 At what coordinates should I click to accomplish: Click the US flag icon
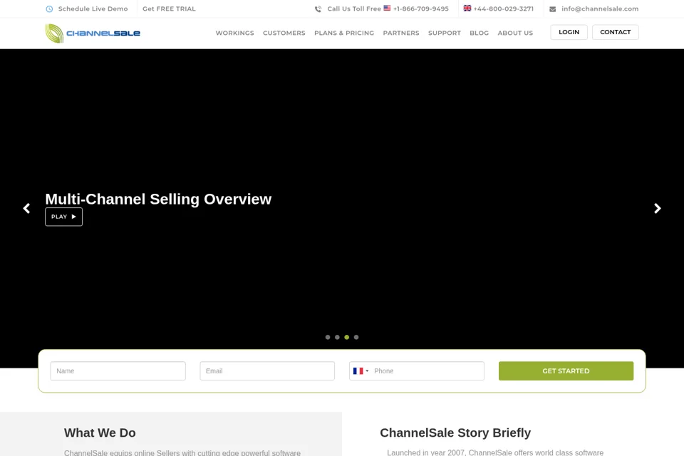pos(387,8)
